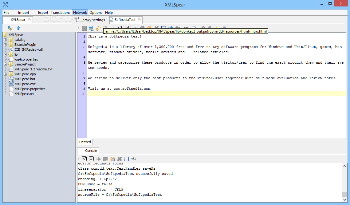The height and width of the screenshot is (205, 350).
Task: Click the XMLSpear app logo in title bar
Action: click(x=5, y=5)
